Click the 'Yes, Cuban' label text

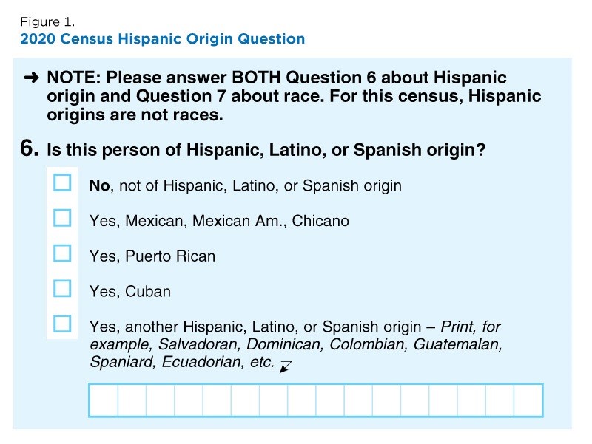point(130,291)
